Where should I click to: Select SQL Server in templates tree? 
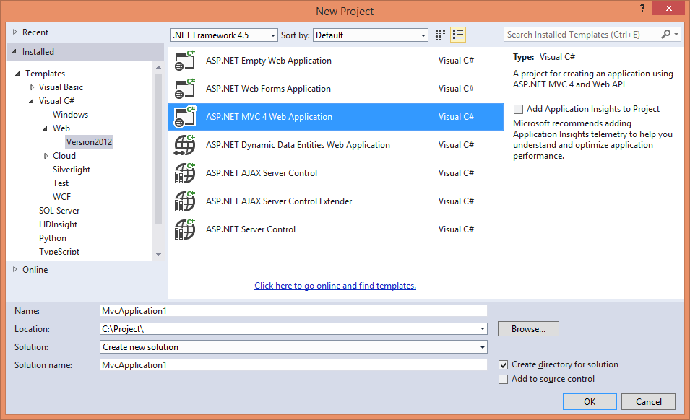(59, 211)
